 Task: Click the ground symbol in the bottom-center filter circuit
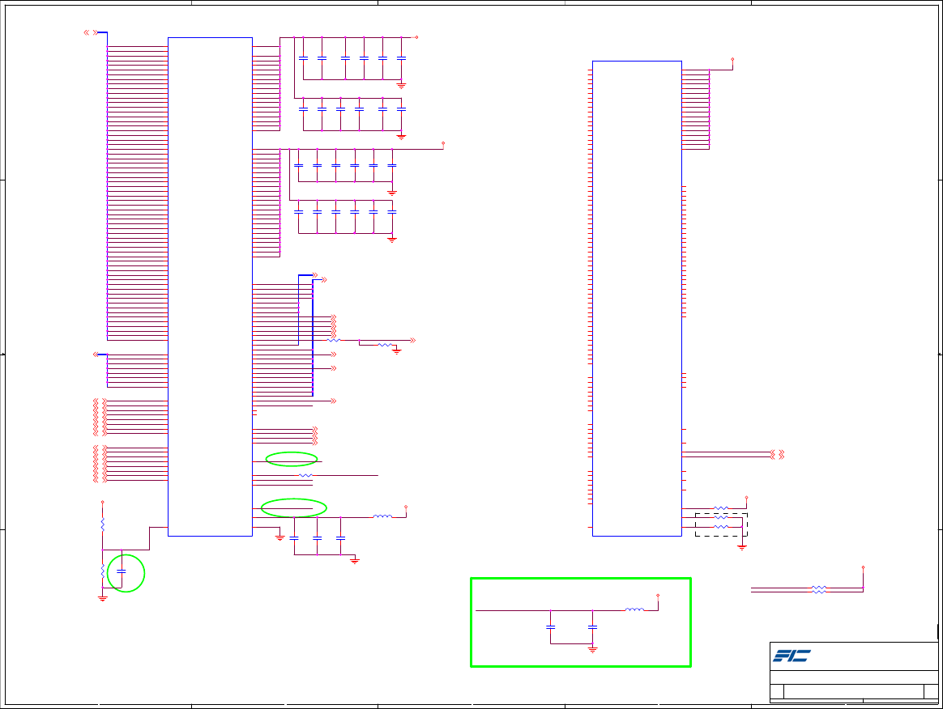pos(592,650)
